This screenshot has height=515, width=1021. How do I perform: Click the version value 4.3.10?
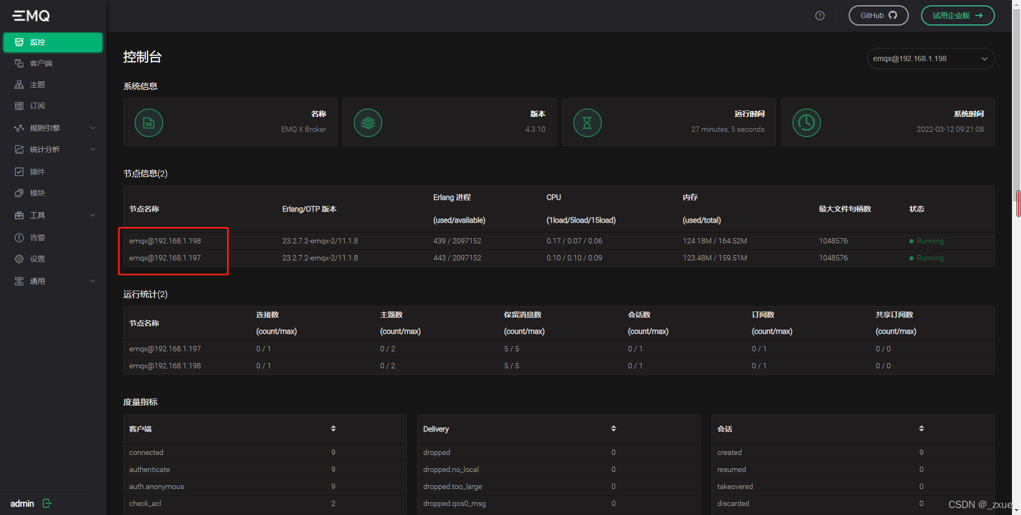[535, 129]
